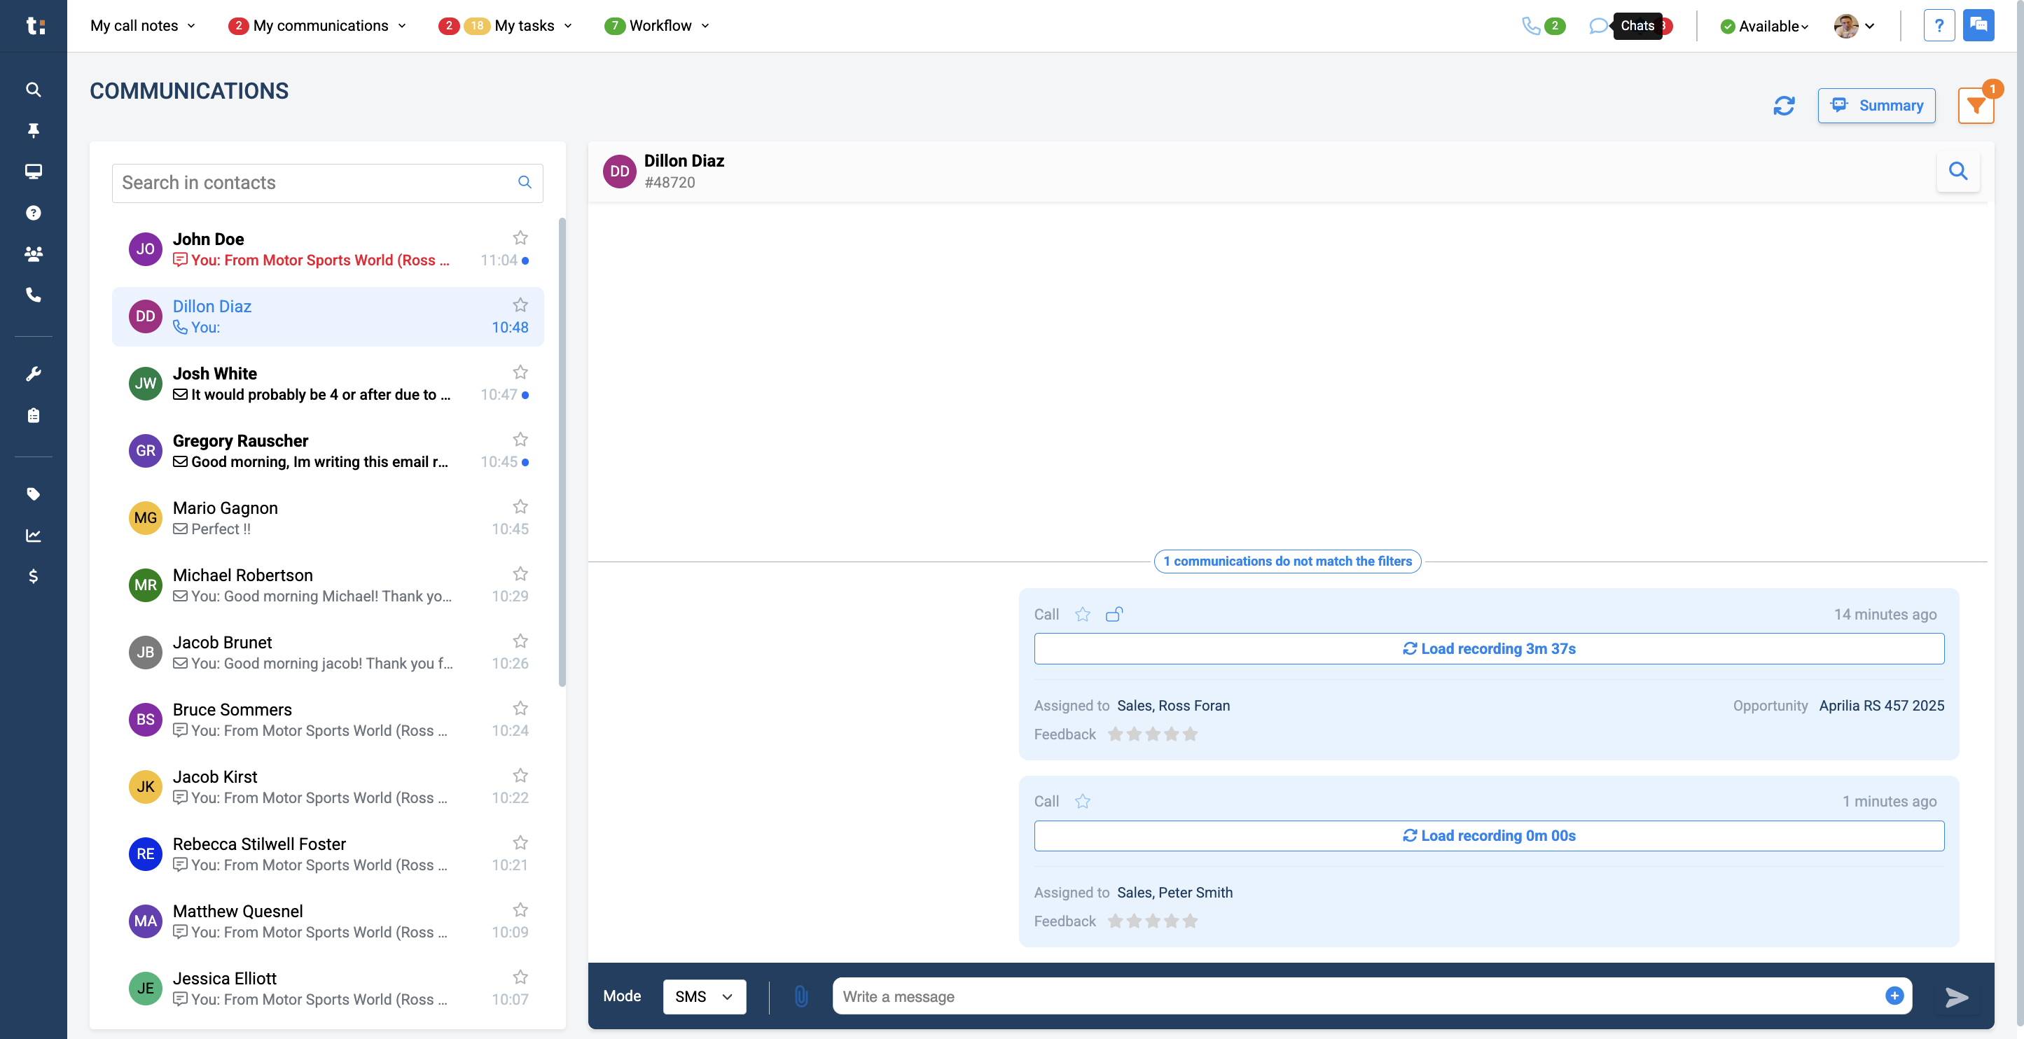Open the people group sidebar icon
Screen dimensions: 2024x1039
33,253
